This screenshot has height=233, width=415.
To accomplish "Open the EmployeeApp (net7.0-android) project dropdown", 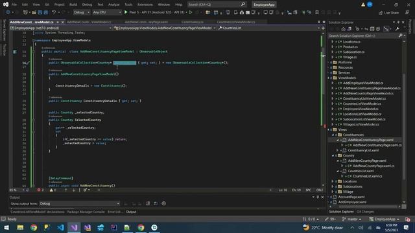I will pos(60,28).
